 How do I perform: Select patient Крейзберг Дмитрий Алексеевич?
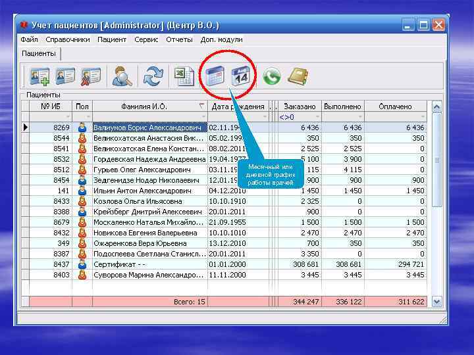[x=150, y=212]
